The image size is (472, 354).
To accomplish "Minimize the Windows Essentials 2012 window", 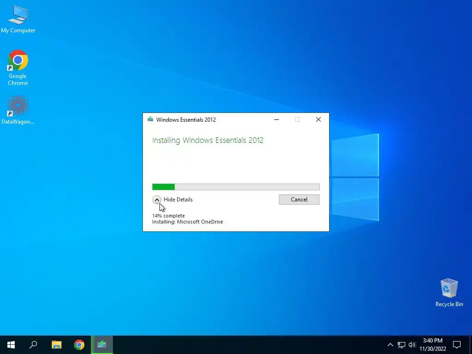I will 277,119.
